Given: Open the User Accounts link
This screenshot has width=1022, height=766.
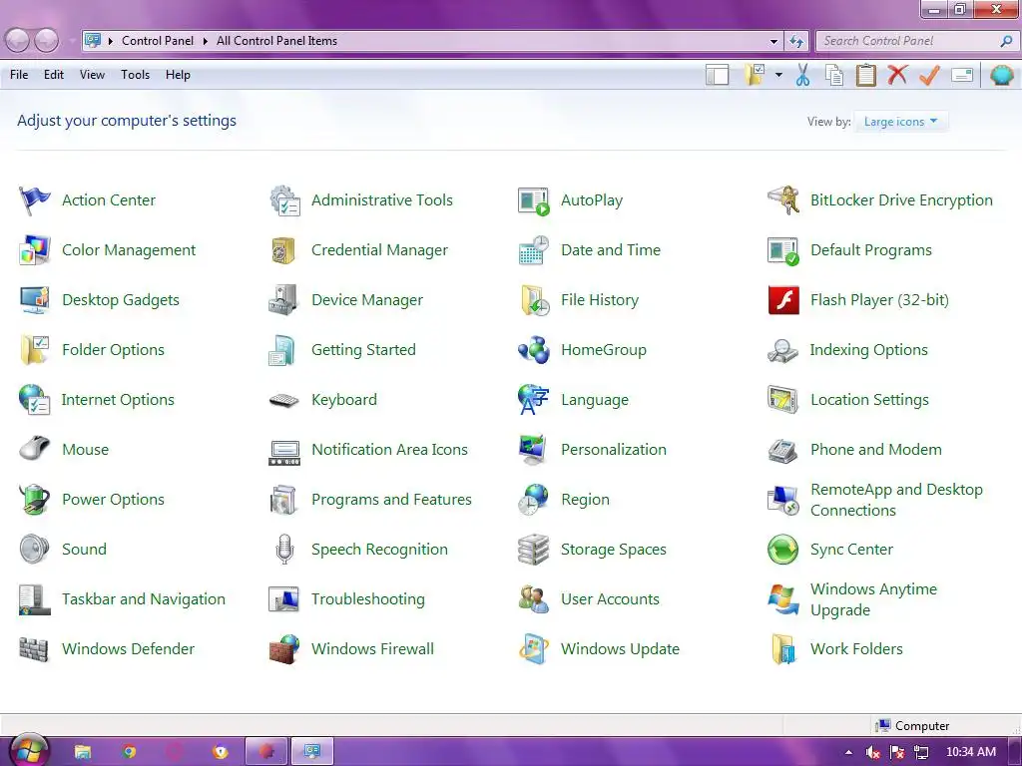Looking at the screenshot, I should click(x=610, y=599).
